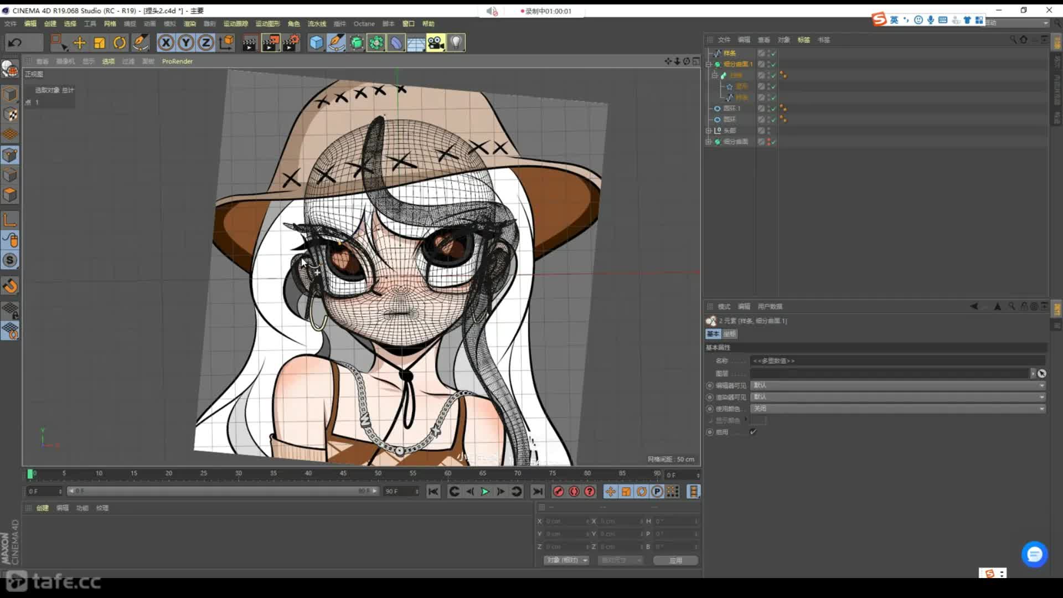Click the Autokeying button

click(574, 492)
